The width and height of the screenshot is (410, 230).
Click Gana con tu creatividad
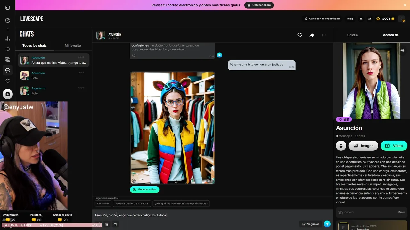click(x=322, y=19)
